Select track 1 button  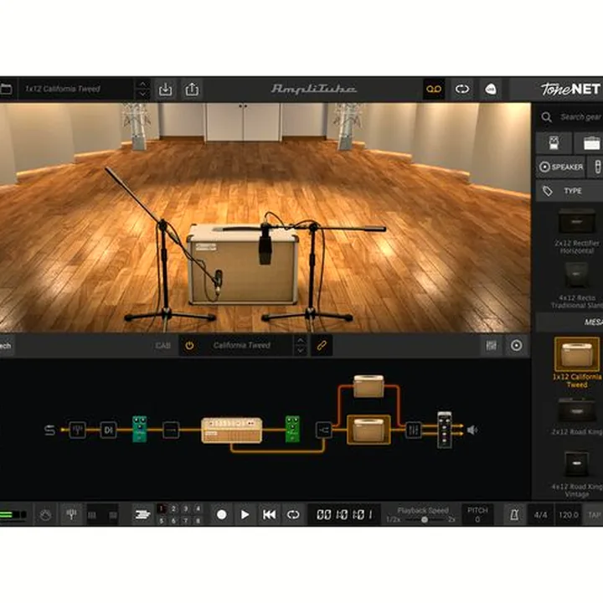tap(162, 509)
